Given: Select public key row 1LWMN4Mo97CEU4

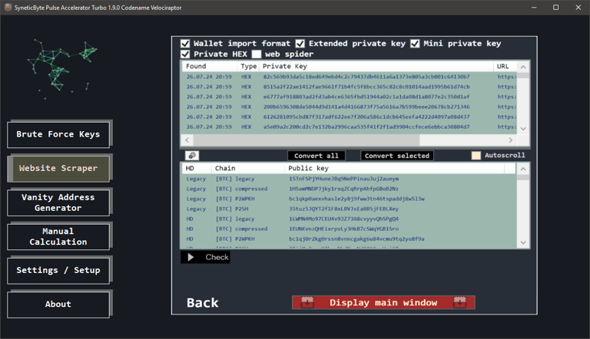Looking at the screenshot, I should click(349, 219).
